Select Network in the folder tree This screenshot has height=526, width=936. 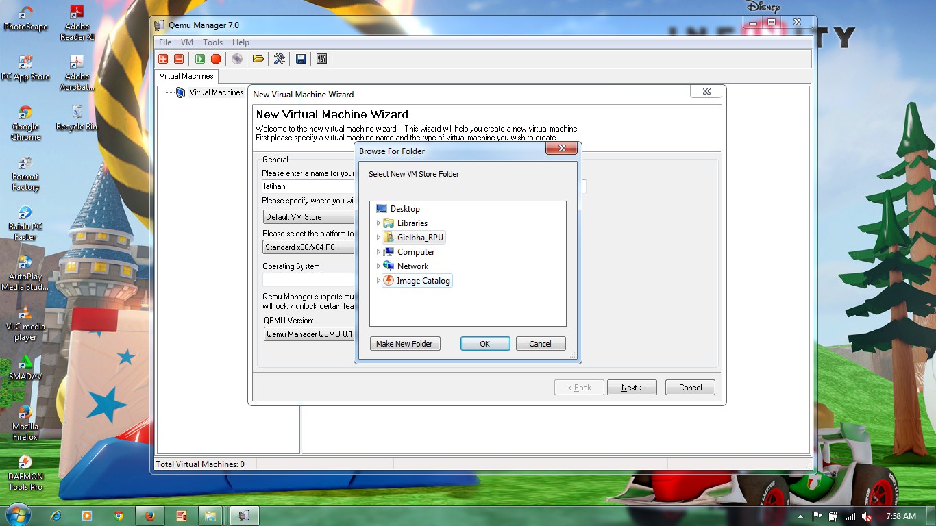[412, 266]
